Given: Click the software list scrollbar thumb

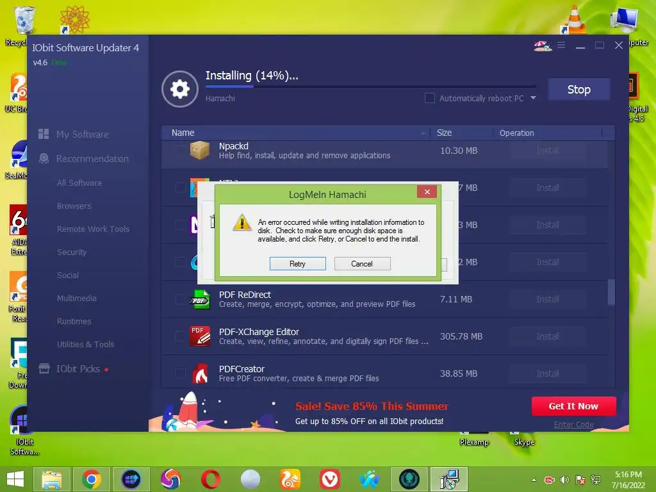Looking at the screenshot, I should click(x=611, y=292).
